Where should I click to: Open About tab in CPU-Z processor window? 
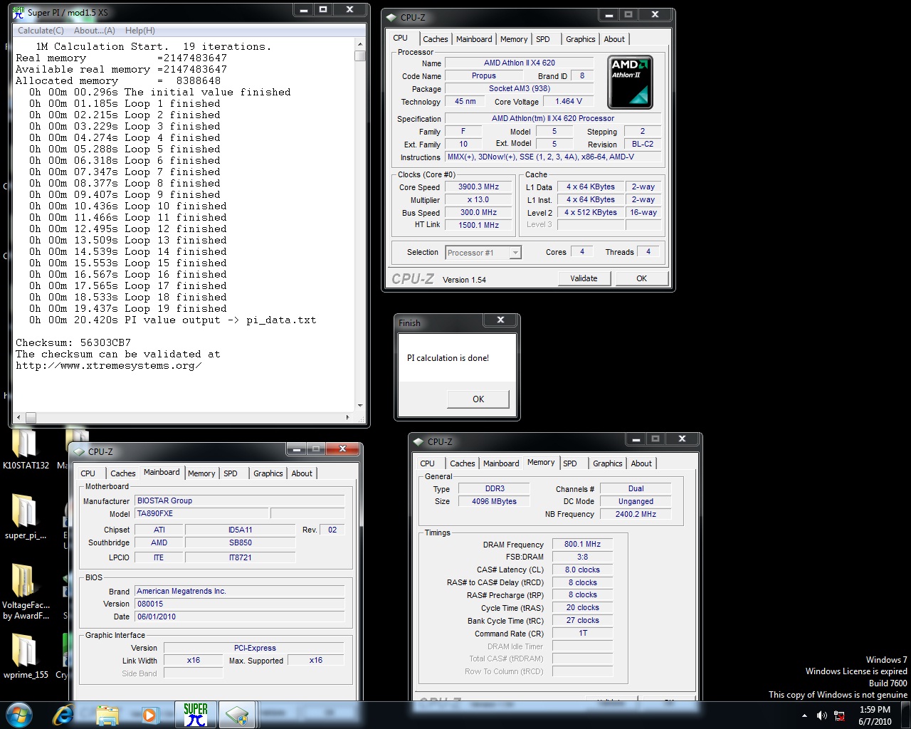point(614,39)
